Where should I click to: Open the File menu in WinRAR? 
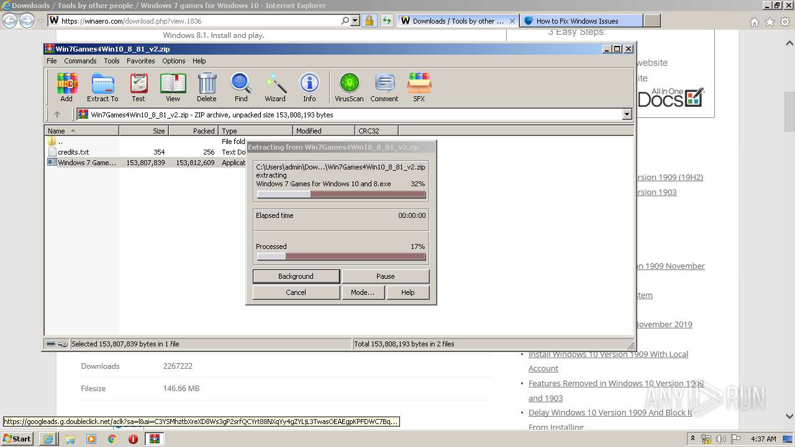tap(52, 61)
